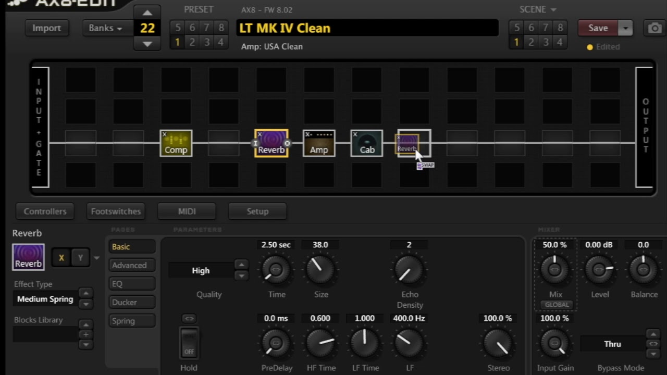Open the Controllers panel

(45, 211)
